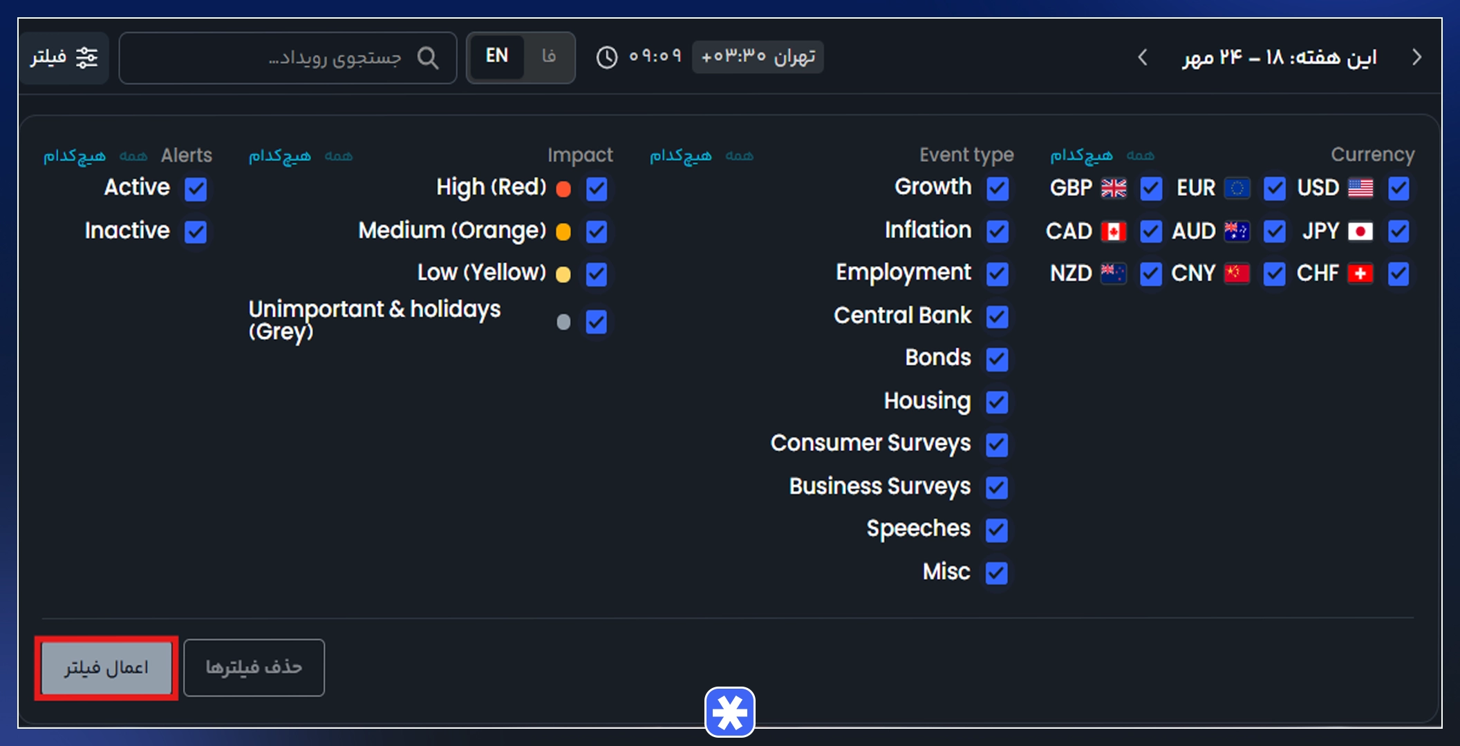This screenshot has width=1460, height=746.
Task: Select none (هیچکدام) for Impact
Action: pyautogui.click(x=280, y=156)
